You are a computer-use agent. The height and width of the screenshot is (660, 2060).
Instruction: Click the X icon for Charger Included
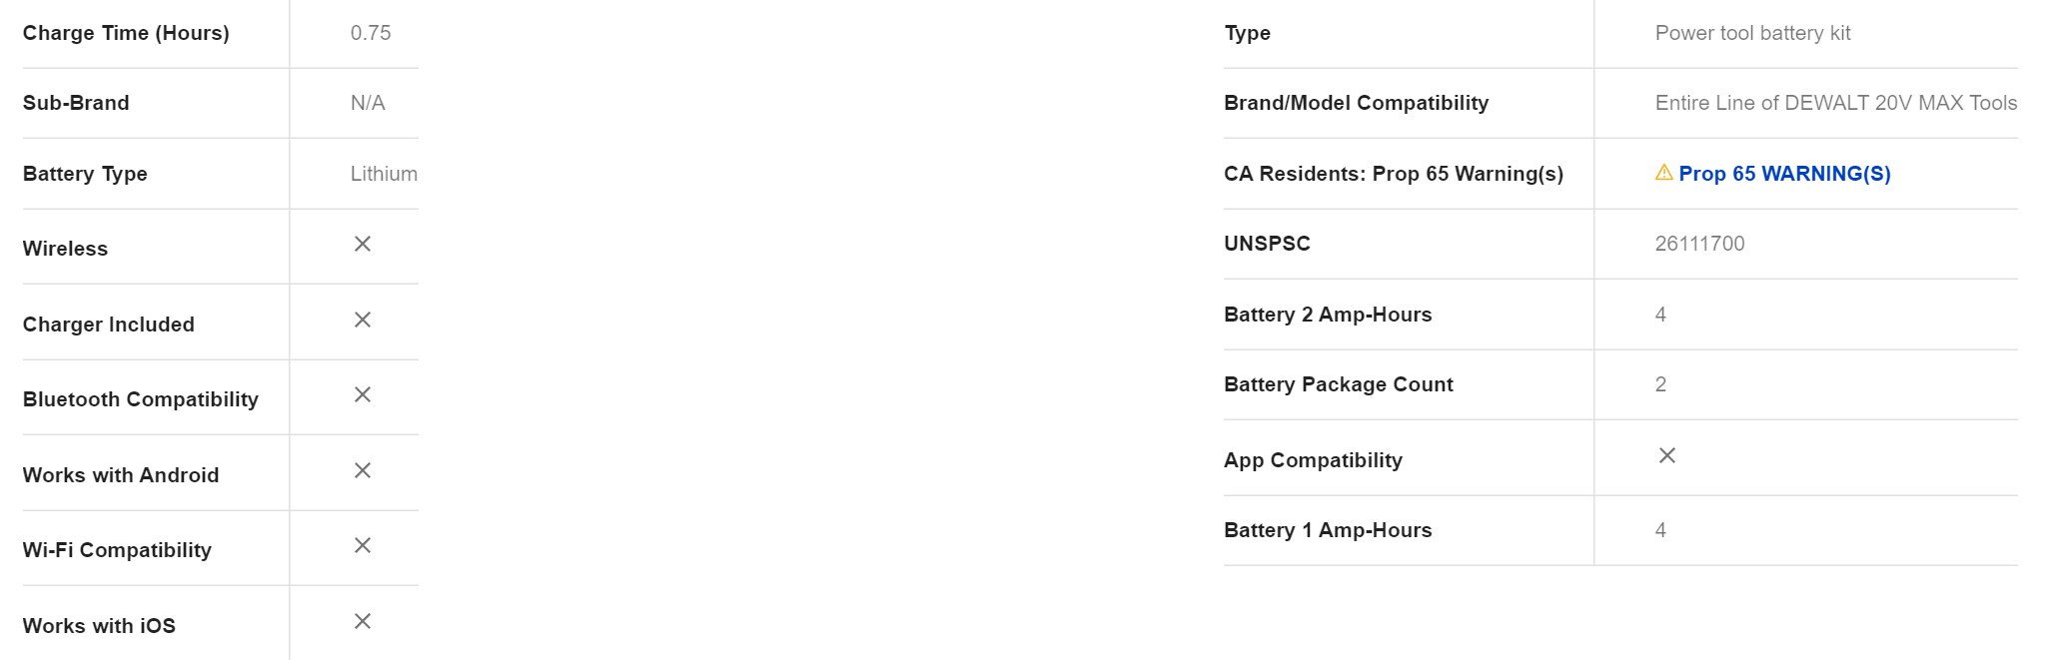click(363, 320)
